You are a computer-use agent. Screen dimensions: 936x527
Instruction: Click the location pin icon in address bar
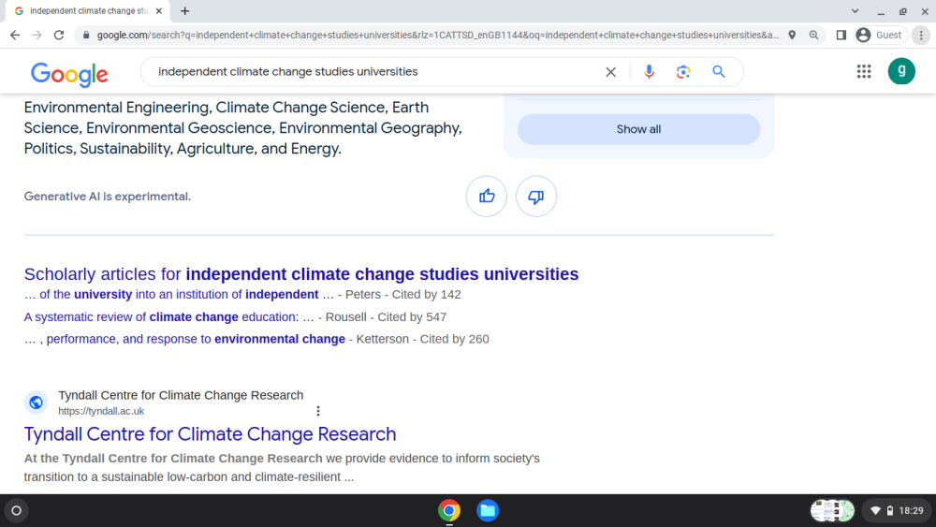(x=792, y=36)
